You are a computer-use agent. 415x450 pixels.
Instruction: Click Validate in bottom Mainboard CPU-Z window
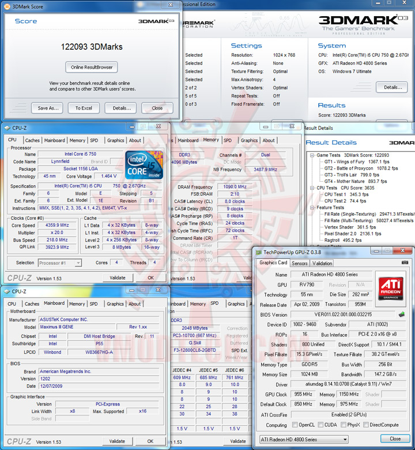(117, 441)
